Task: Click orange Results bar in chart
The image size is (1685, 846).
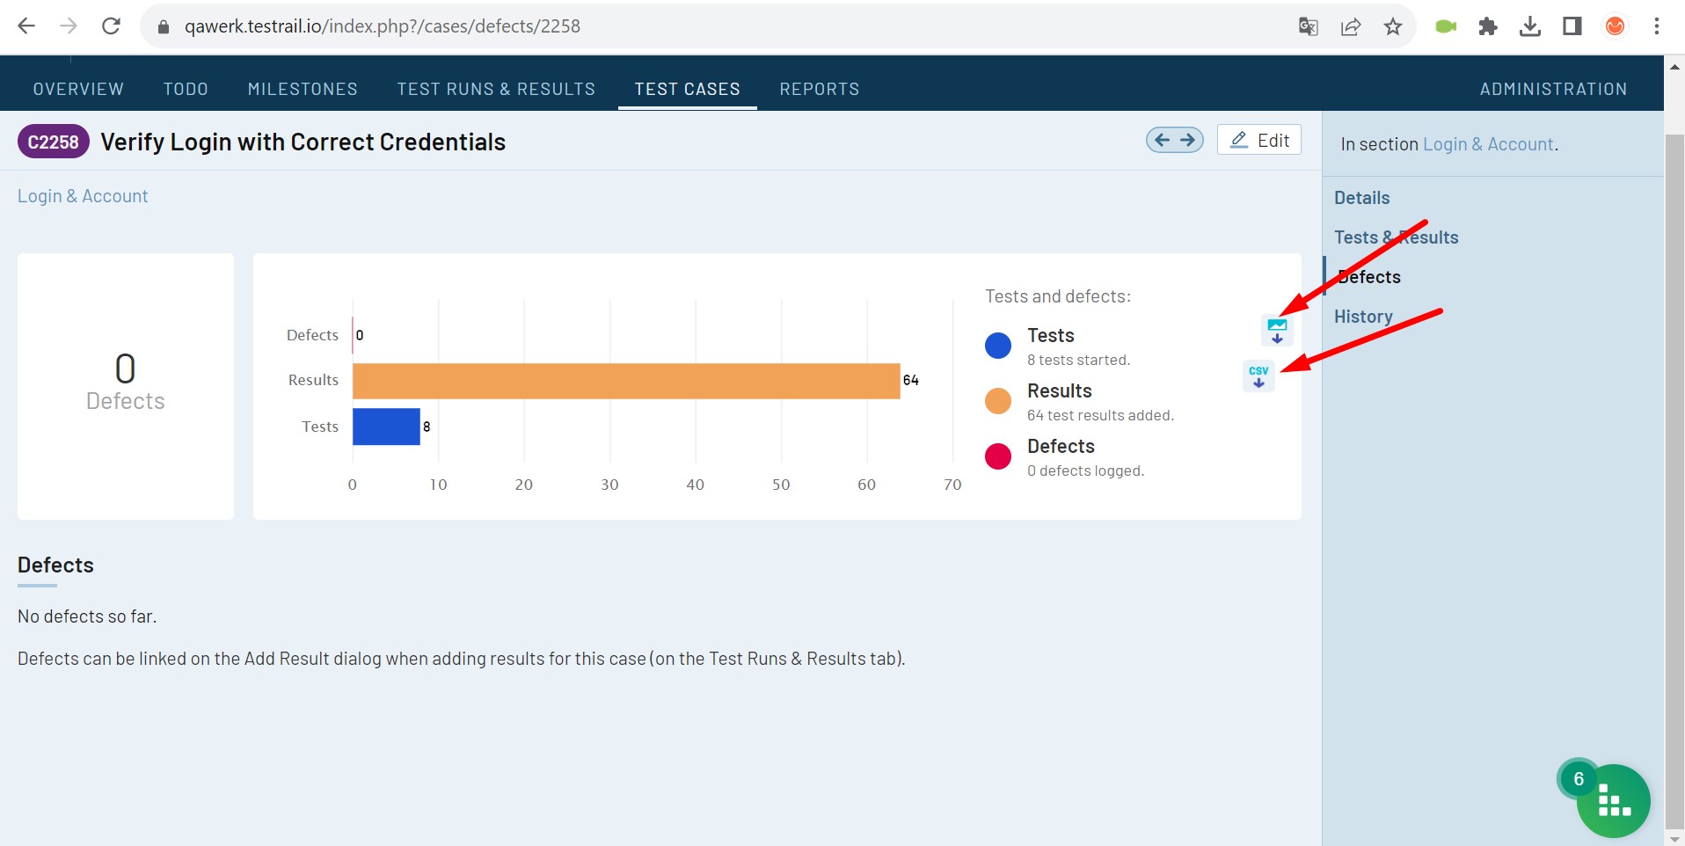Action: pyautogui.click(x=626, y=381)
